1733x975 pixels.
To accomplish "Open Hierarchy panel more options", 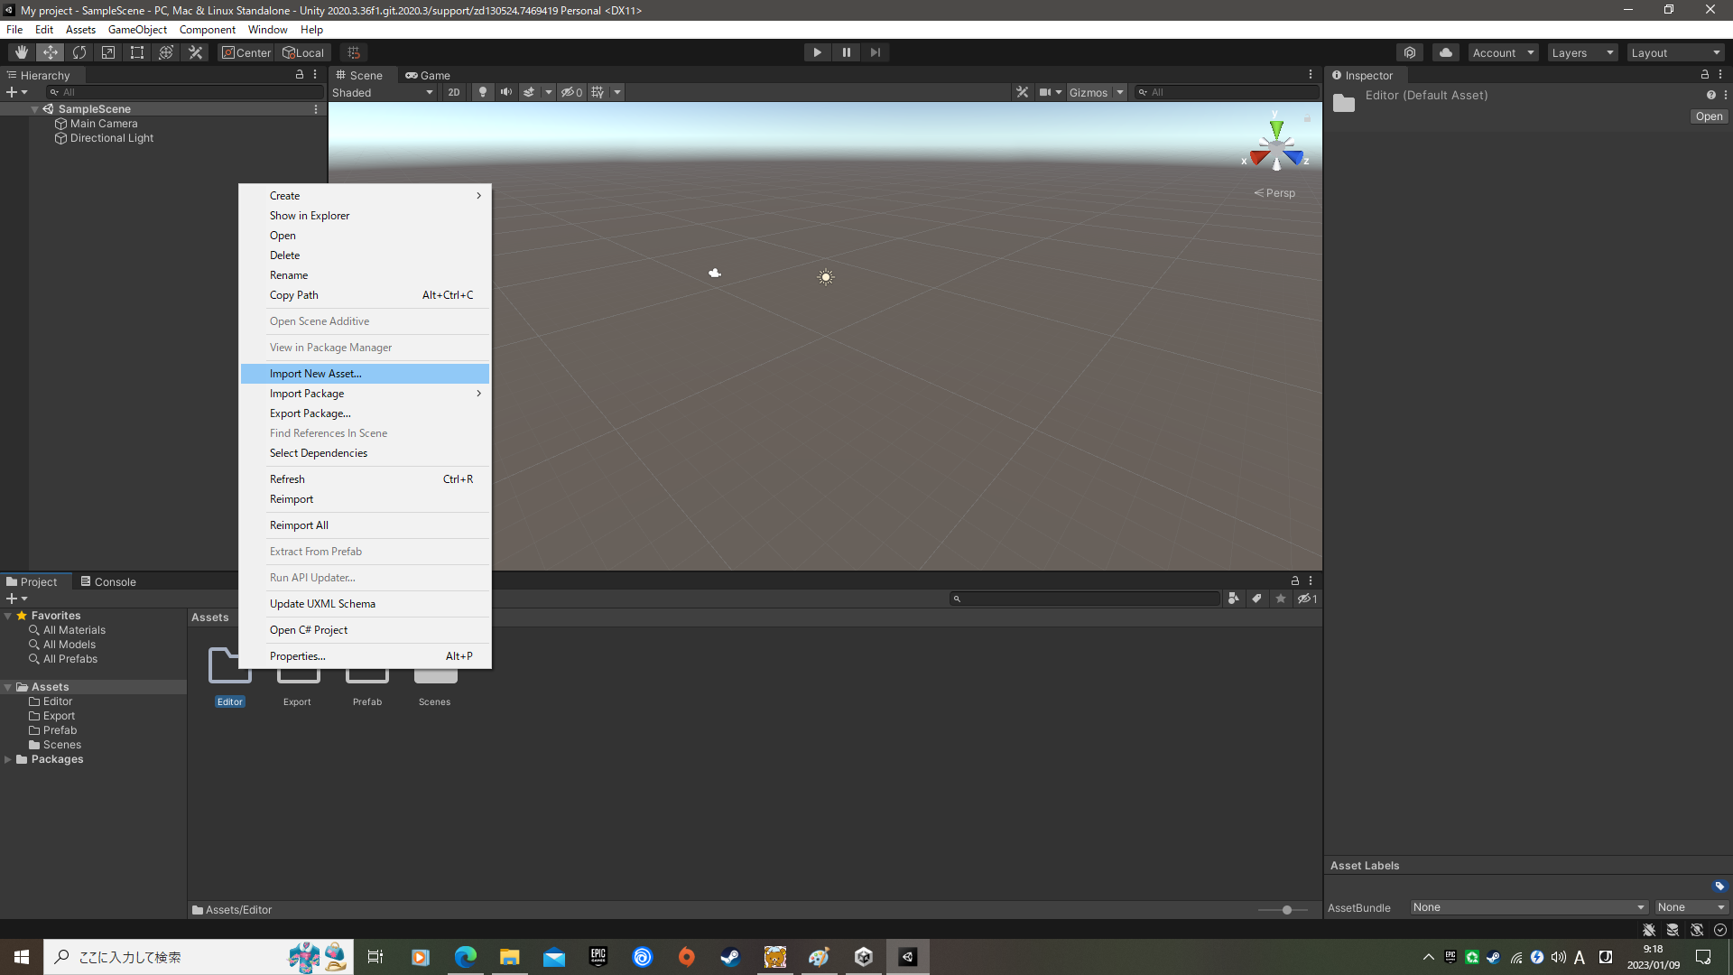I will 315,75.
